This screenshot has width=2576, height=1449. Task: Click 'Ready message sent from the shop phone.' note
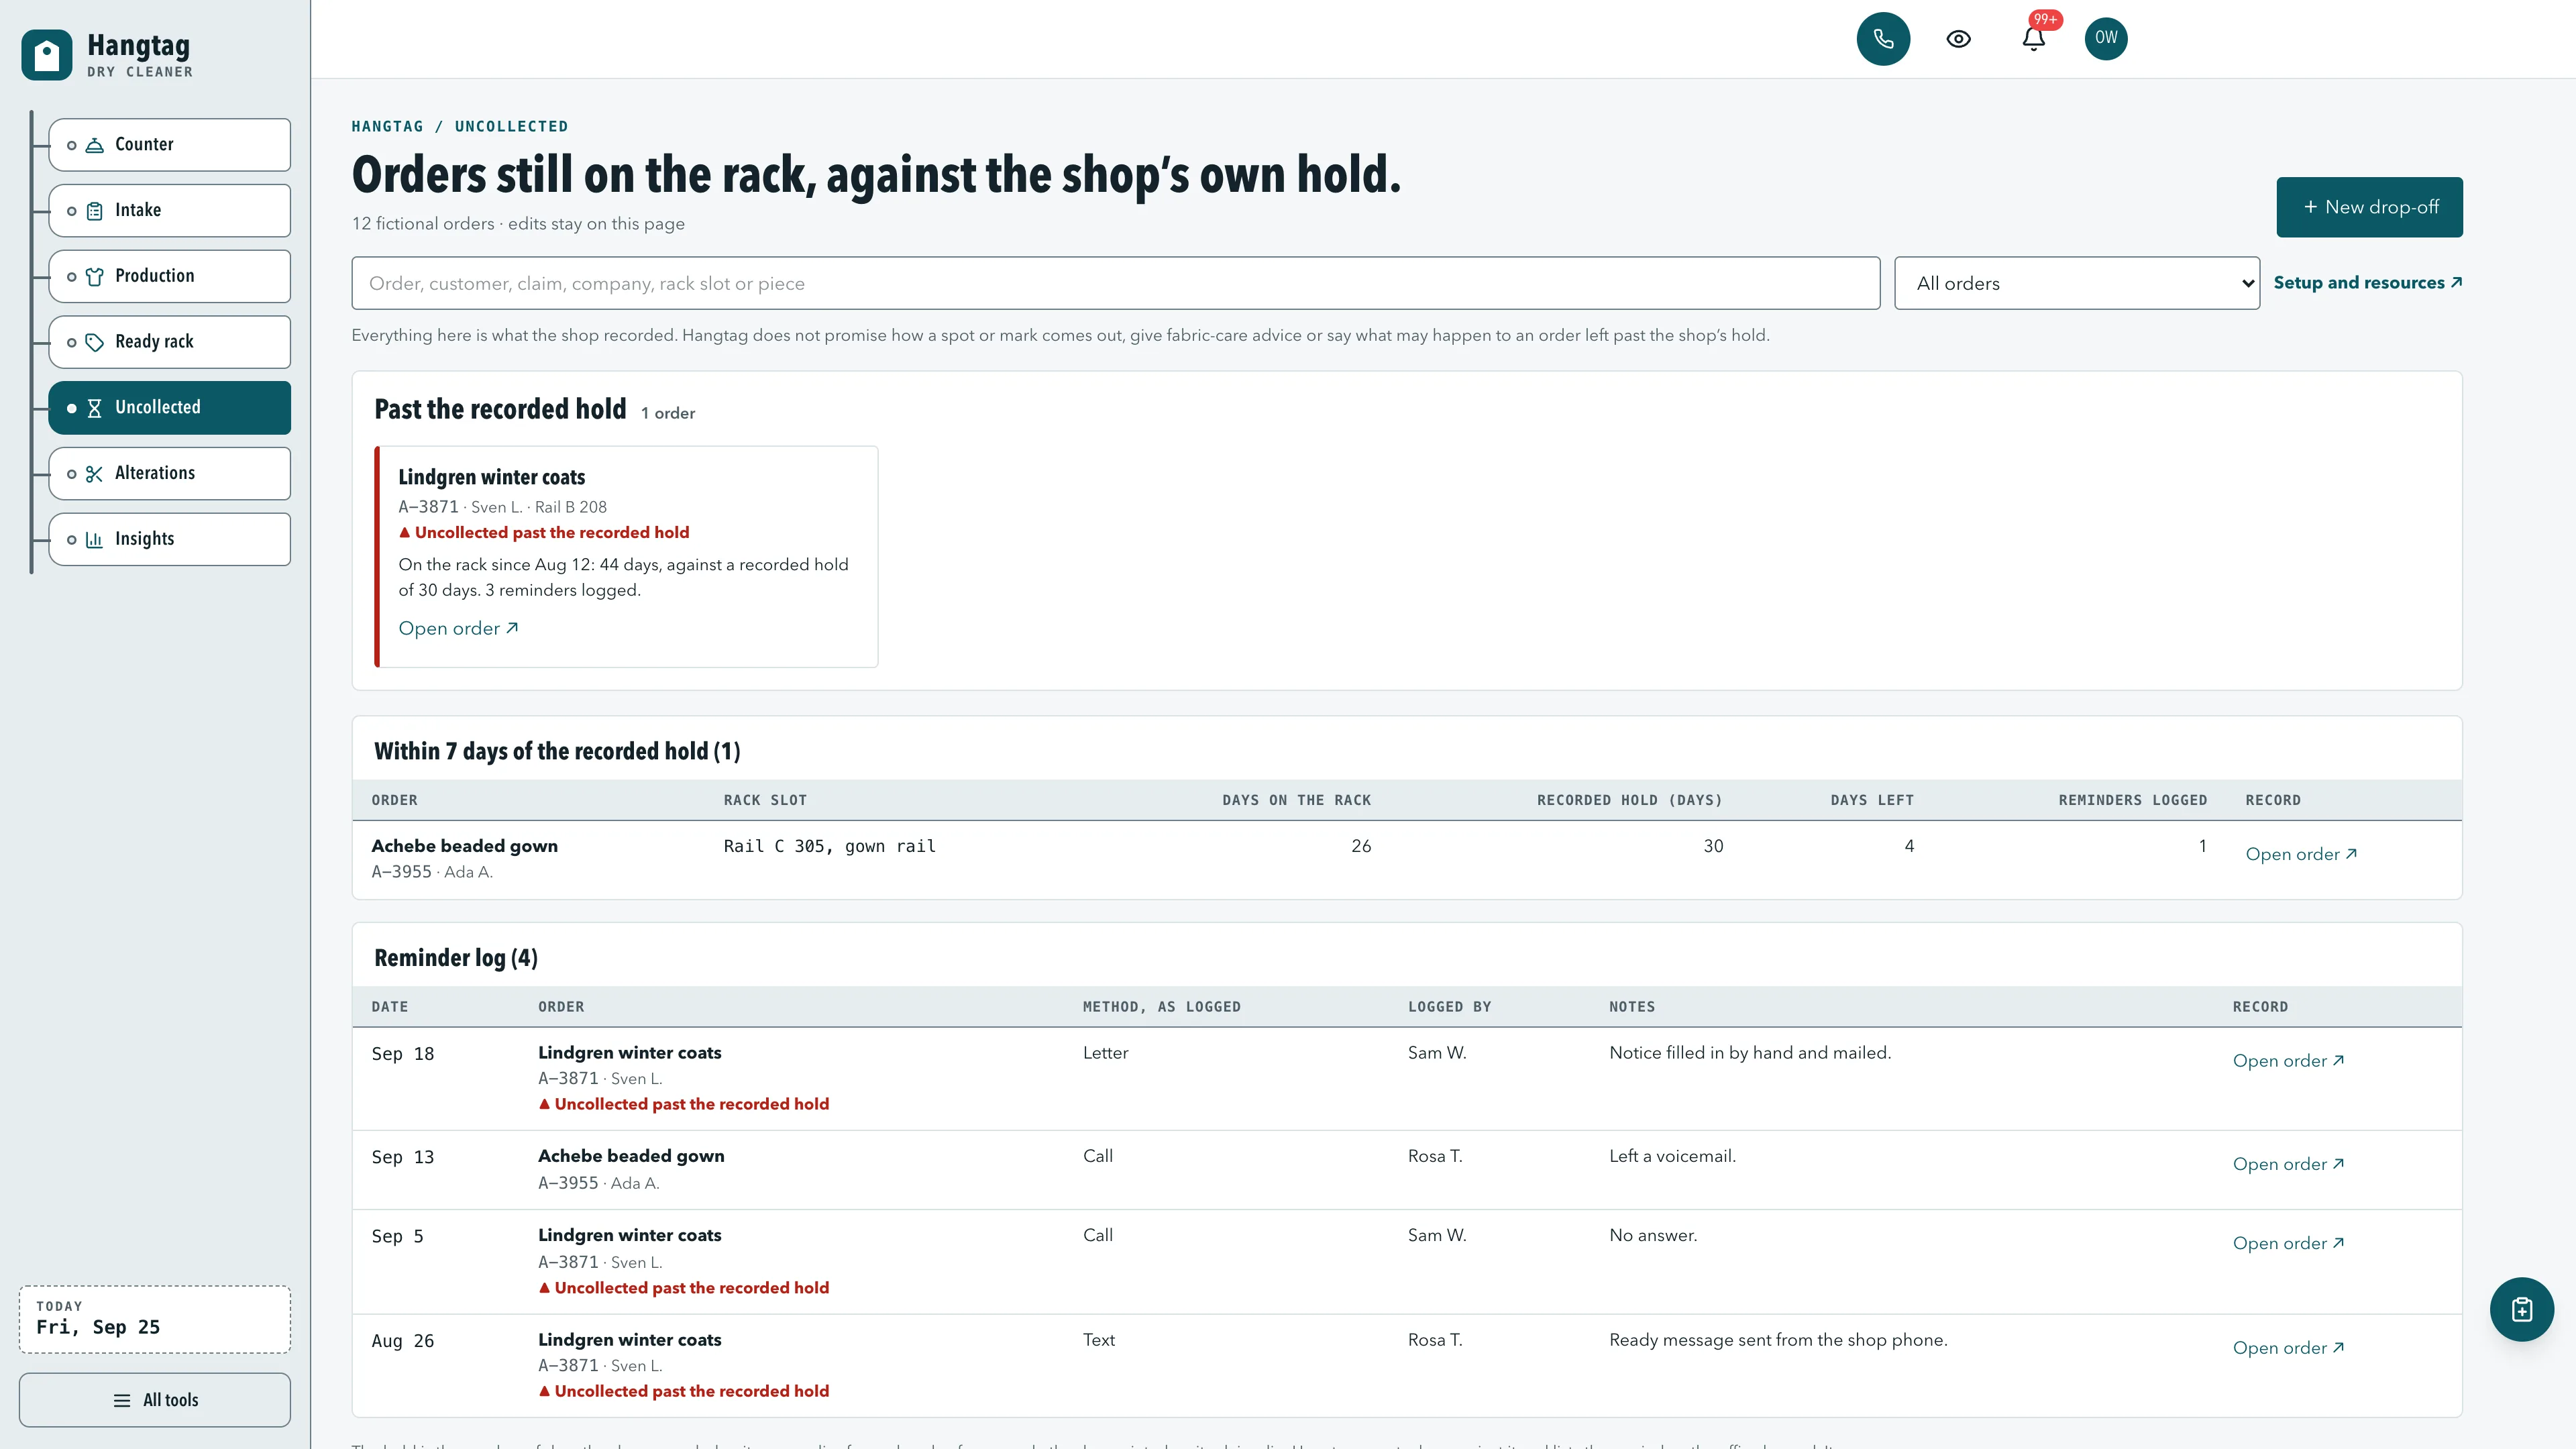pos(1778,1340)
